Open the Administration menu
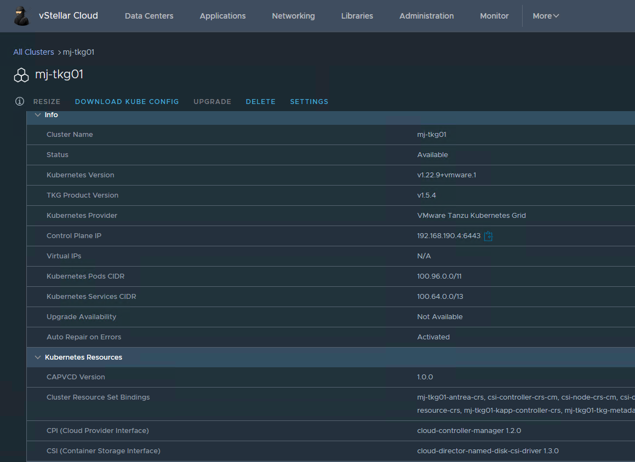This screenshot has height=462, width=635. coord(426,16)
